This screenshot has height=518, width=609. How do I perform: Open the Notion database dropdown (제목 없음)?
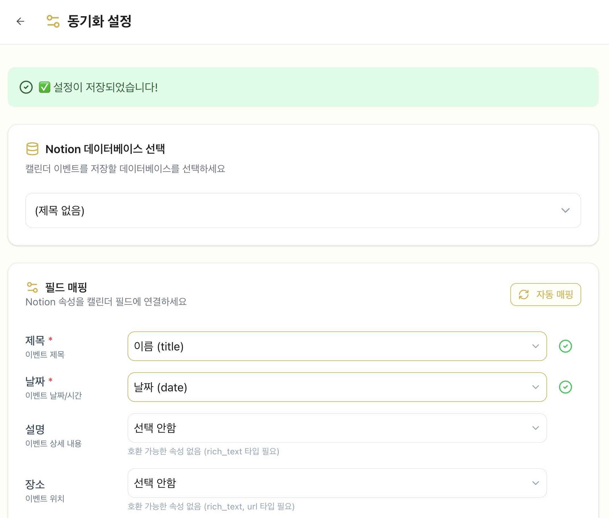(x=303, y=210)
